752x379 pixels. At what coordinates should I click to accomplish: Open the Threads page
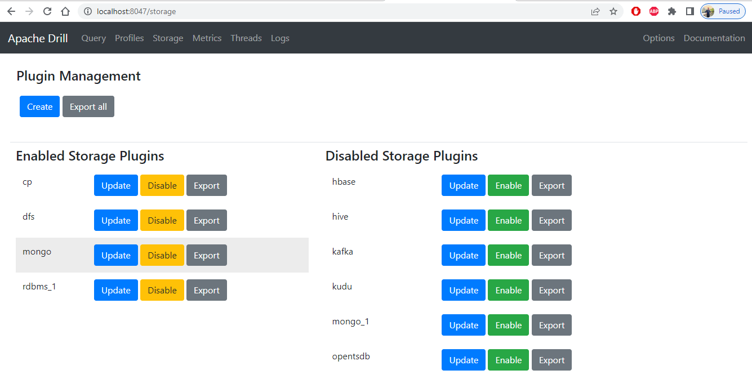[x=246, y=38]
